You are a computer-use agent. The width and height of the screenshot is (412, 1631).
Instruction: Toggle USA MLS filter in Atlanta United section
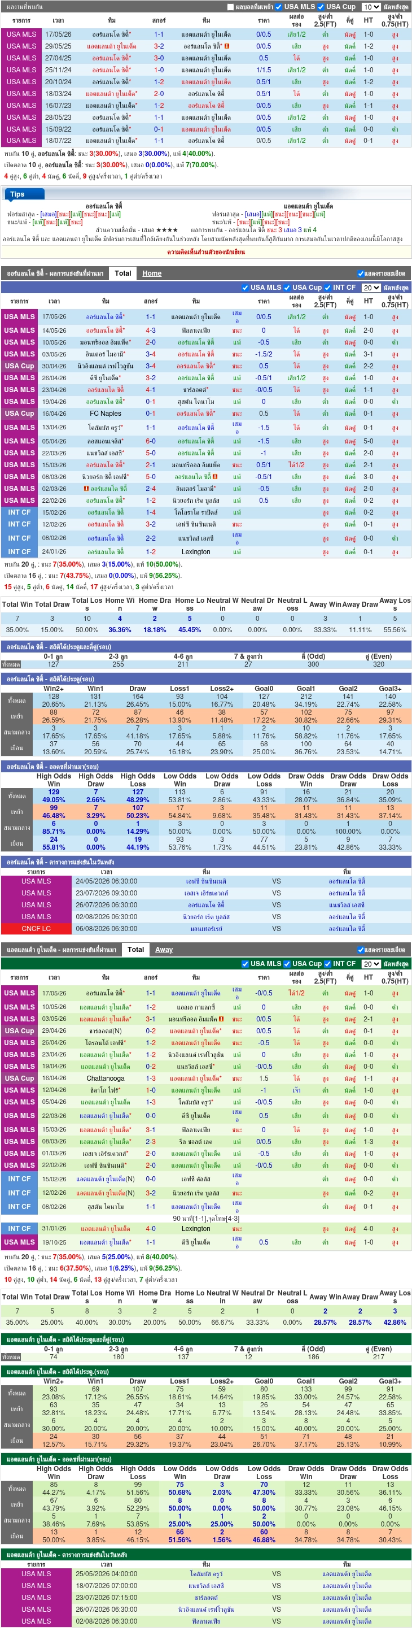[245, 964]
